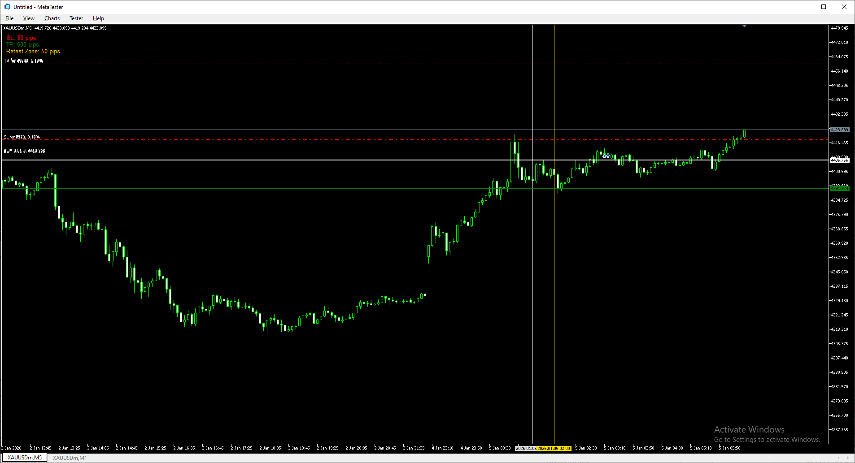Close the MetaTester window
855x463 pixels.
pos(844,7)
